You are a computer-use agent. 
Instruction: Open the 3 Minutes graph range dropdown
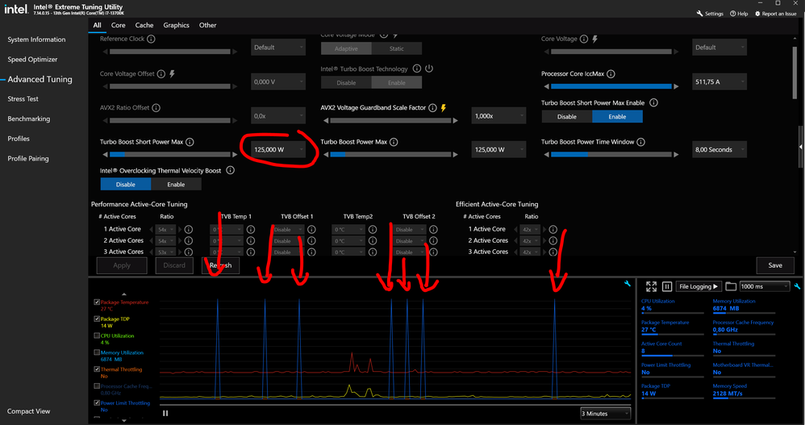click(x=605, y=414)
